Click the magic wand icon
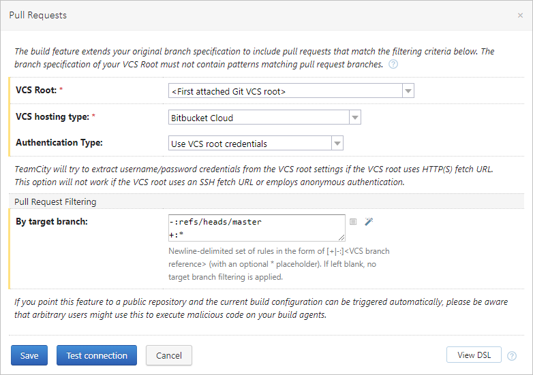Screen dimensions: 533x375 click(369, 222)
